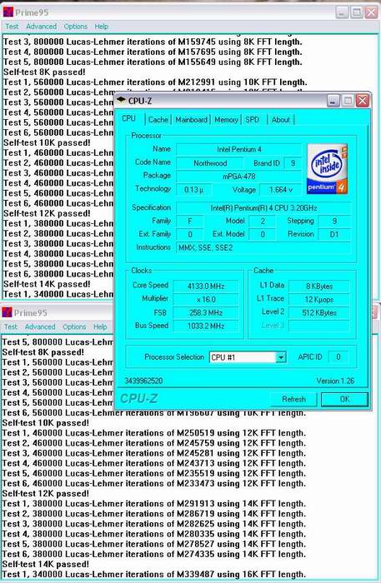Screen dimensions: 381x583
Task: Click the Name field Intel Pentium 4
Action: [x=239, y=149]
